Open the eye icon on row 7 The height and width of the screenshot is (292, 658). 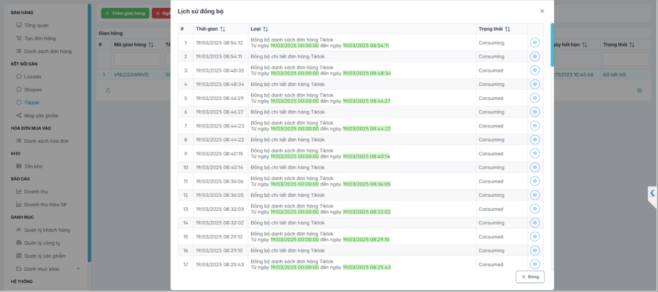tap(534, 126)
